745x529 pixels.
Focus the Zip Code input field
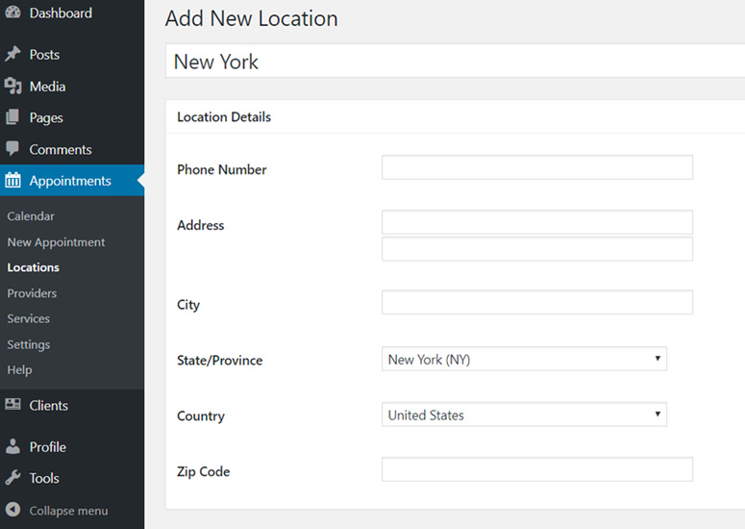coord(537,469)
